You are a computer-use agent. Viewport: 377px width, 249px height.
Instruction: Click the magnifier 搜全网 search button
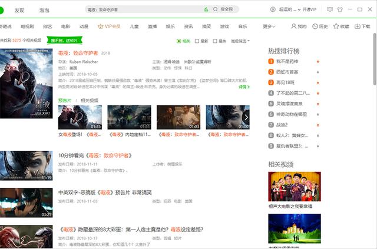point(223,9)
